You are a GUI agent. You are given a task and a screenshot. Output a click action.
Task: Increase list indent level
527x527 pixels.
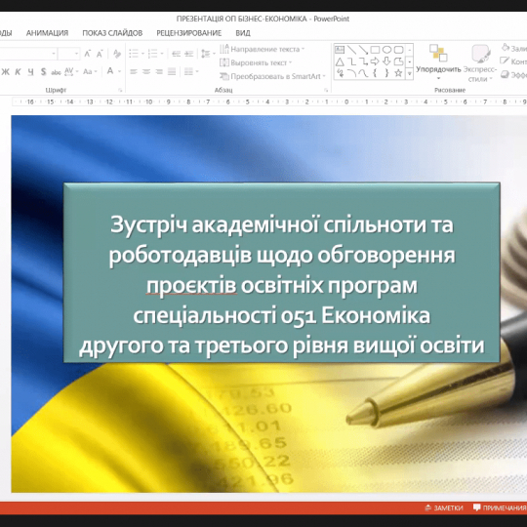point(189,54)
